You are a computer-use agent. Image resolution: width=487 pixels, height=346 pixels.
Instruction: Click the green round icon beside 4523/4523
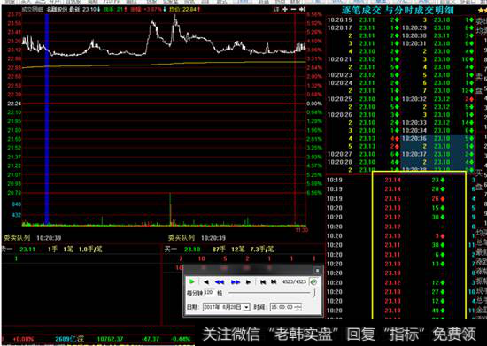[313, 281]
